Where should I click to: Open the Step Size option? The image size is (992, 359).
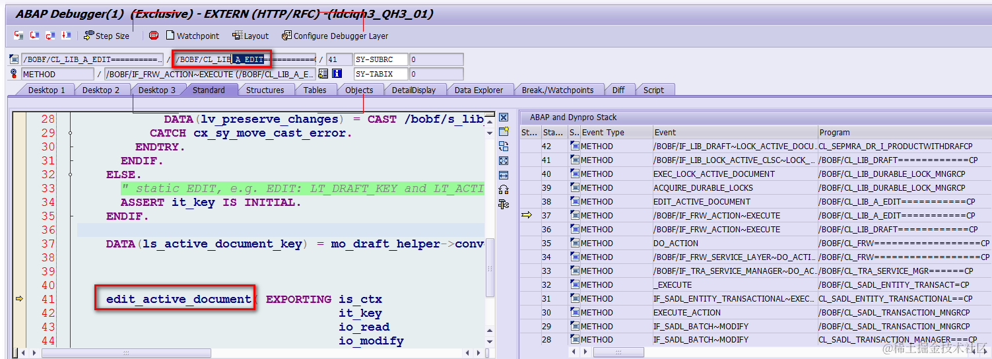(x=106, y=36)
